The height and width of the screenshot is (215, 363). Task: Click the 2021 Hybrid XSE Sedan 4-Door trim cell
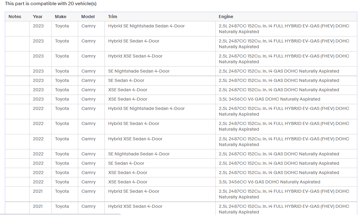160,208
